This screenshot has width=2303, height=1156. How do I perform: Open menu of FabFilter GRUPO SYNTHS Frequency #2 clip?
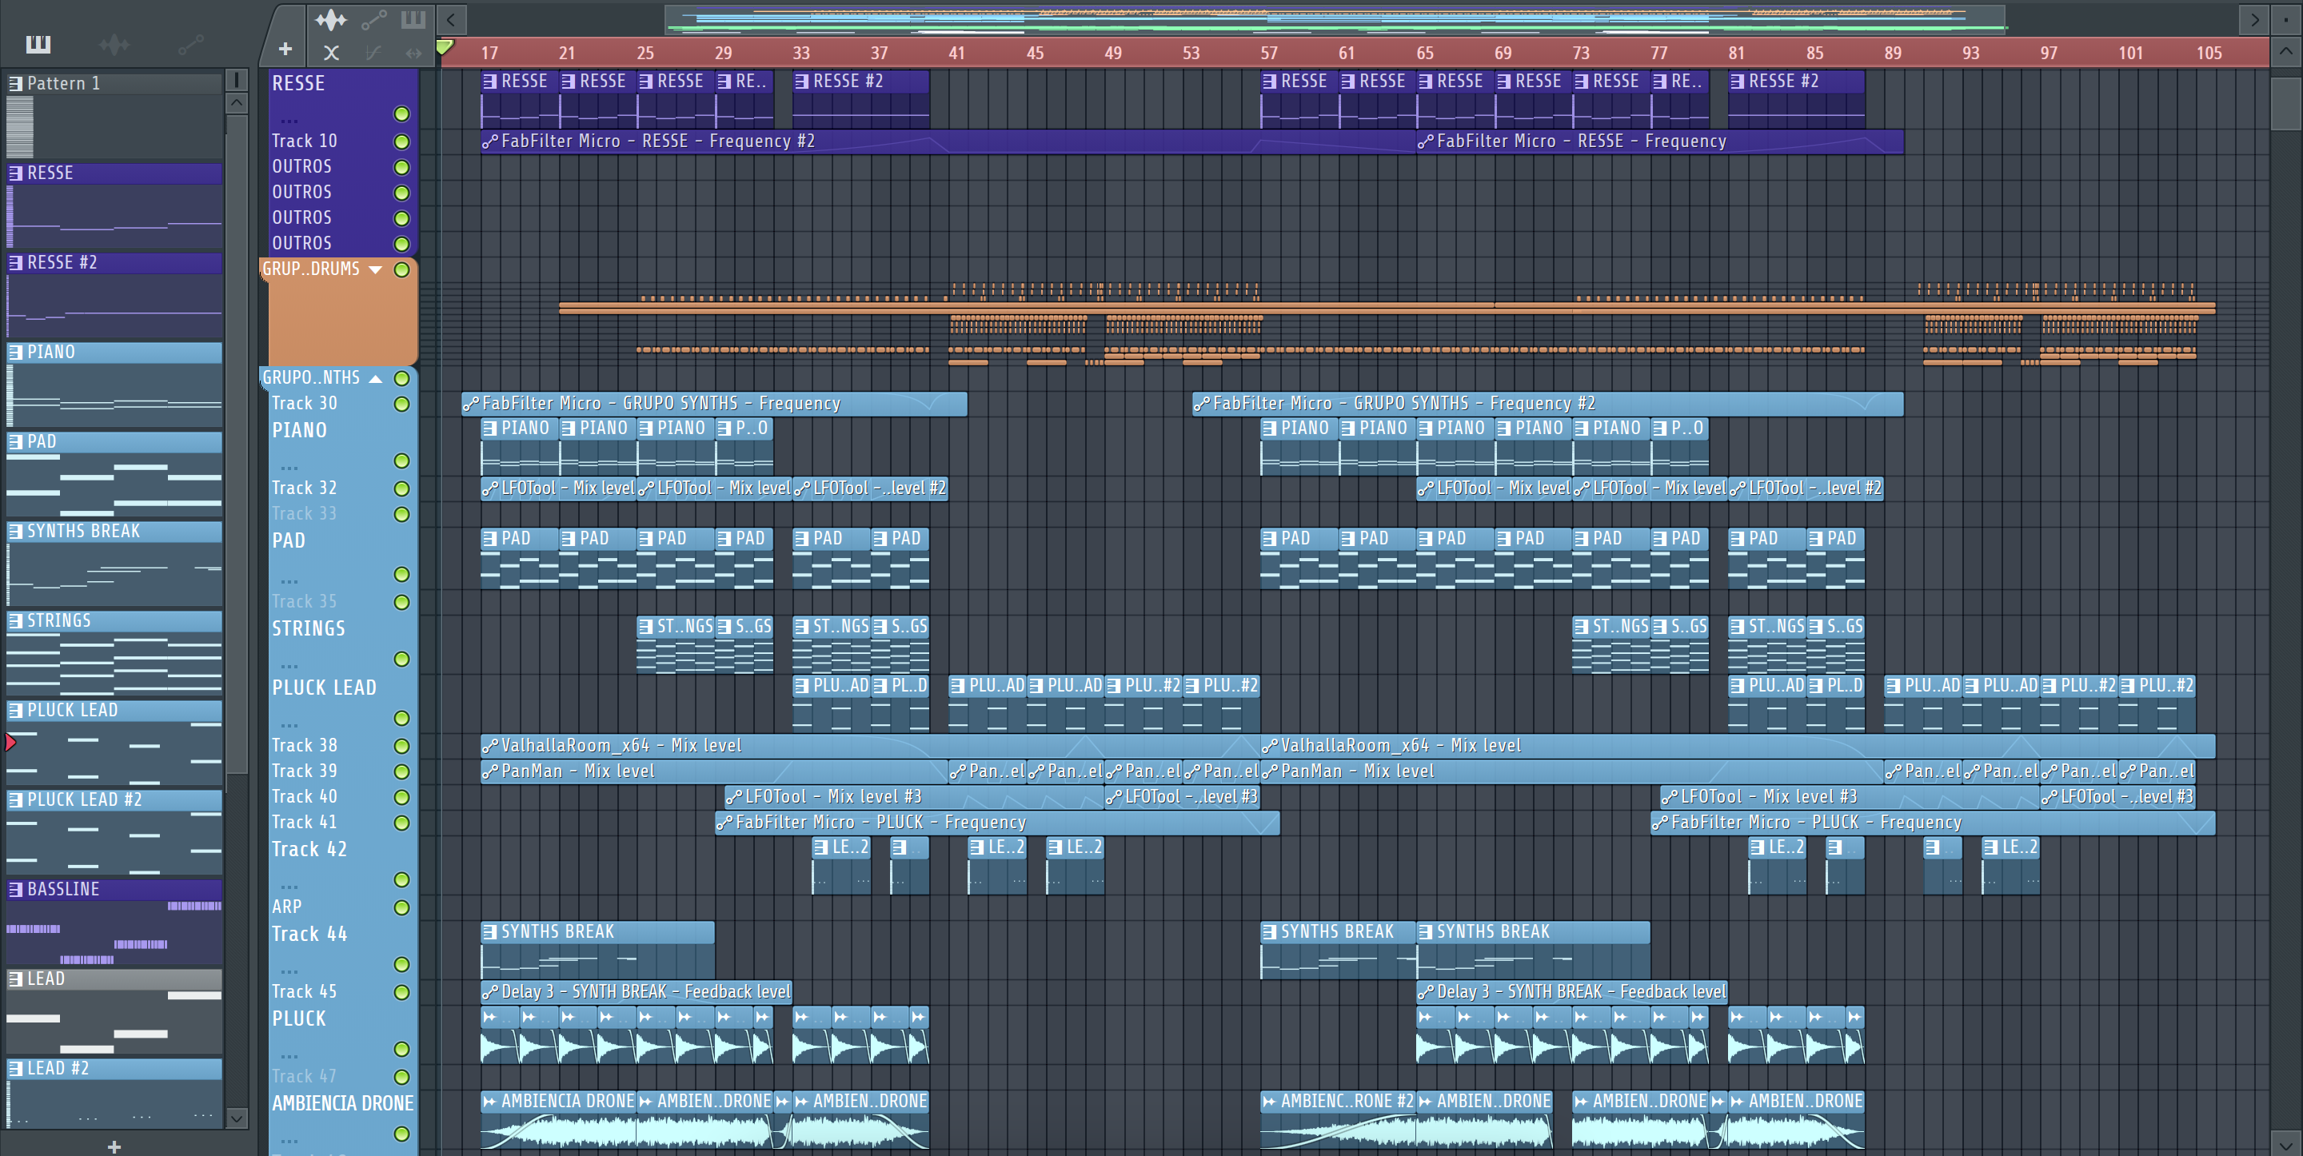[x=1202, y=404]
